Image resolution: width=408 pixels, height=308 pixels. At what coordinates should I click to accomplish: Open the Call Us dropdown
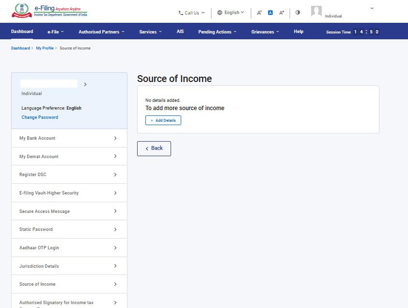192,13
